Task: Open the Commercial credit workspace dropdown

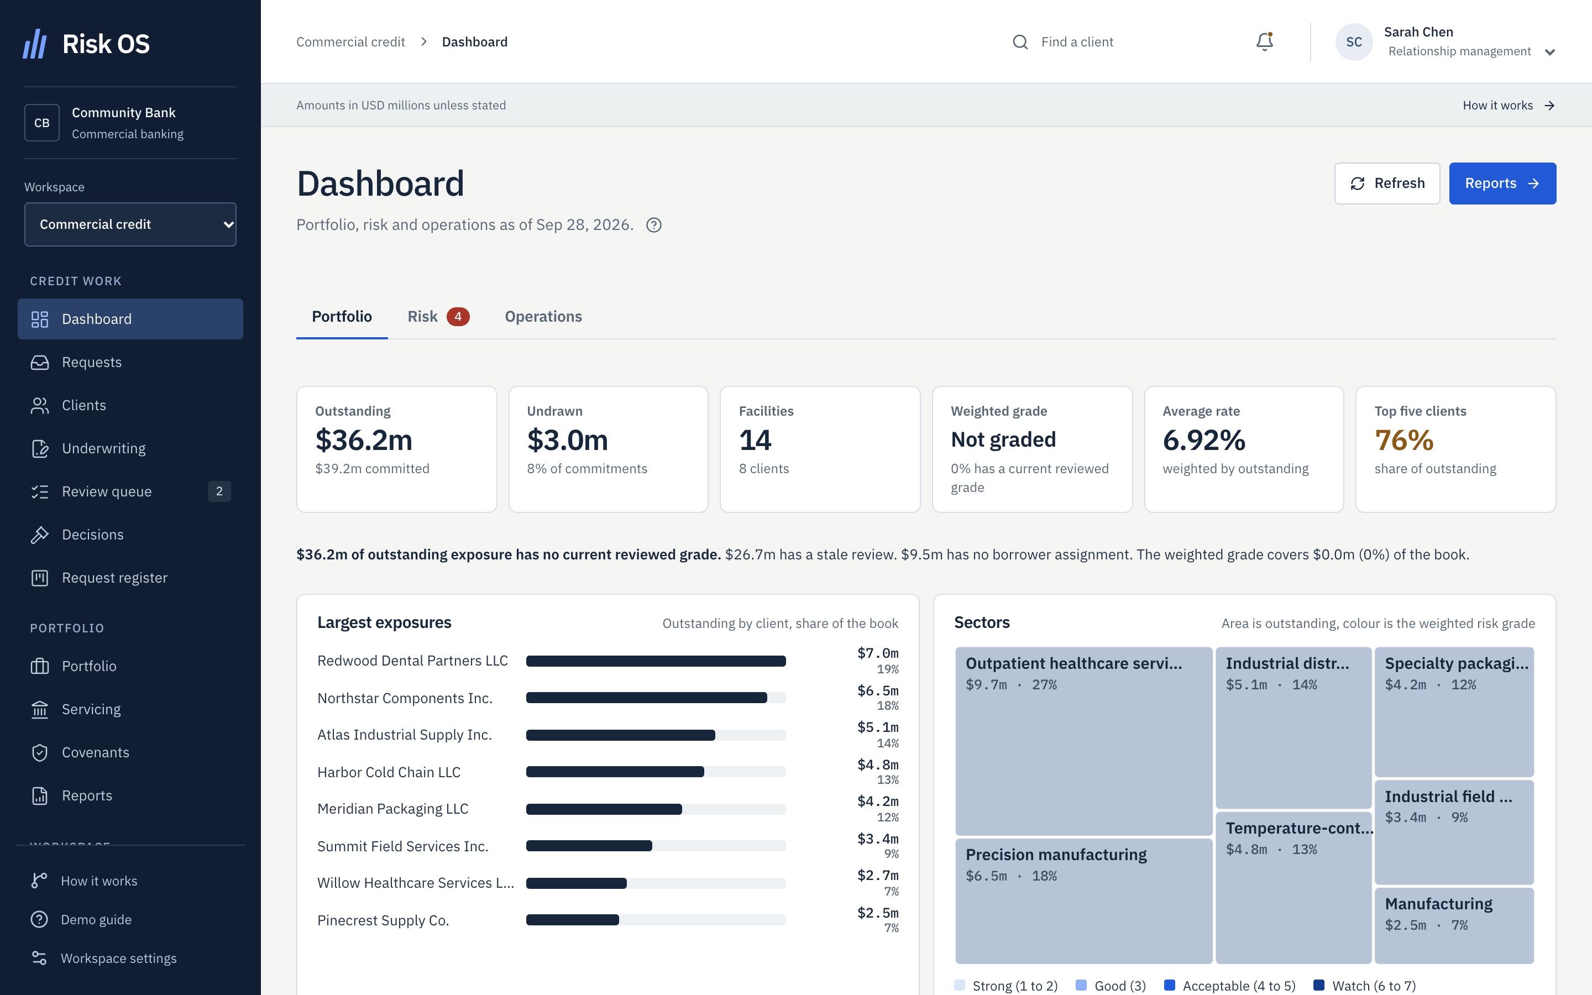Action: coord(130,224)
